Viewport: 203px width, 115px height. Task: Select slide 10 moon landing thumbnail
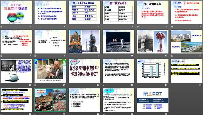tap(118, 42)
